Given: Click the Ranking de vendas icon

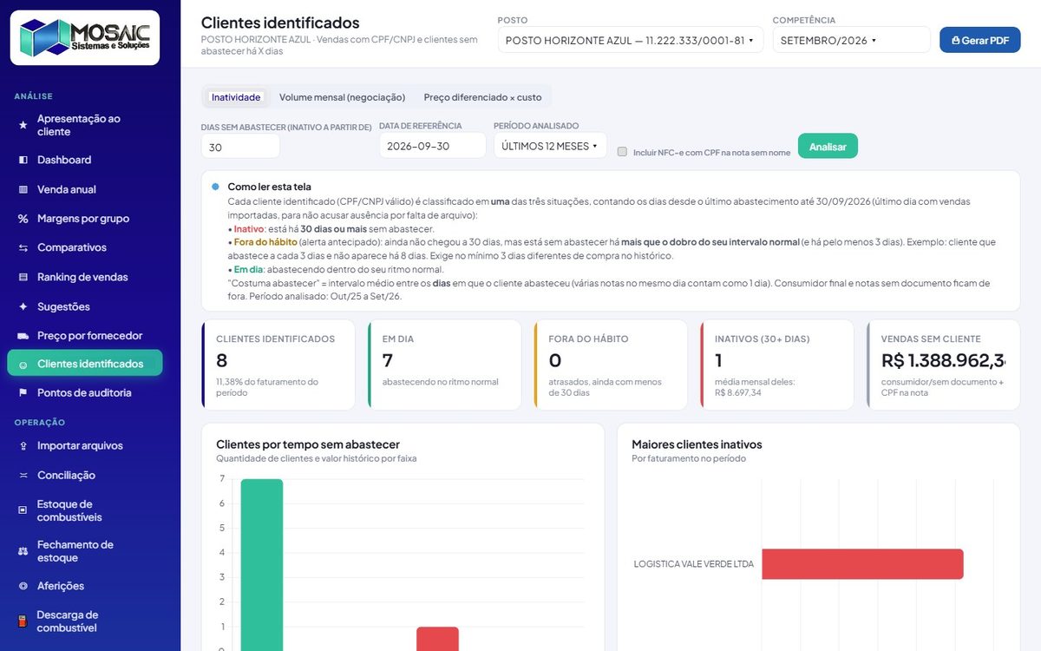Looking at the screenshot, I should tap(23, 277).
